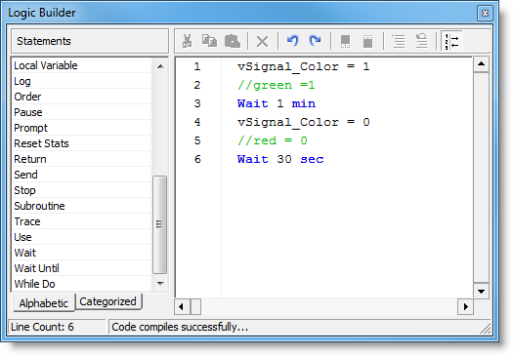Redo the last edit
This screenshot has height=356, width=513.
click(x=315, y=41)
